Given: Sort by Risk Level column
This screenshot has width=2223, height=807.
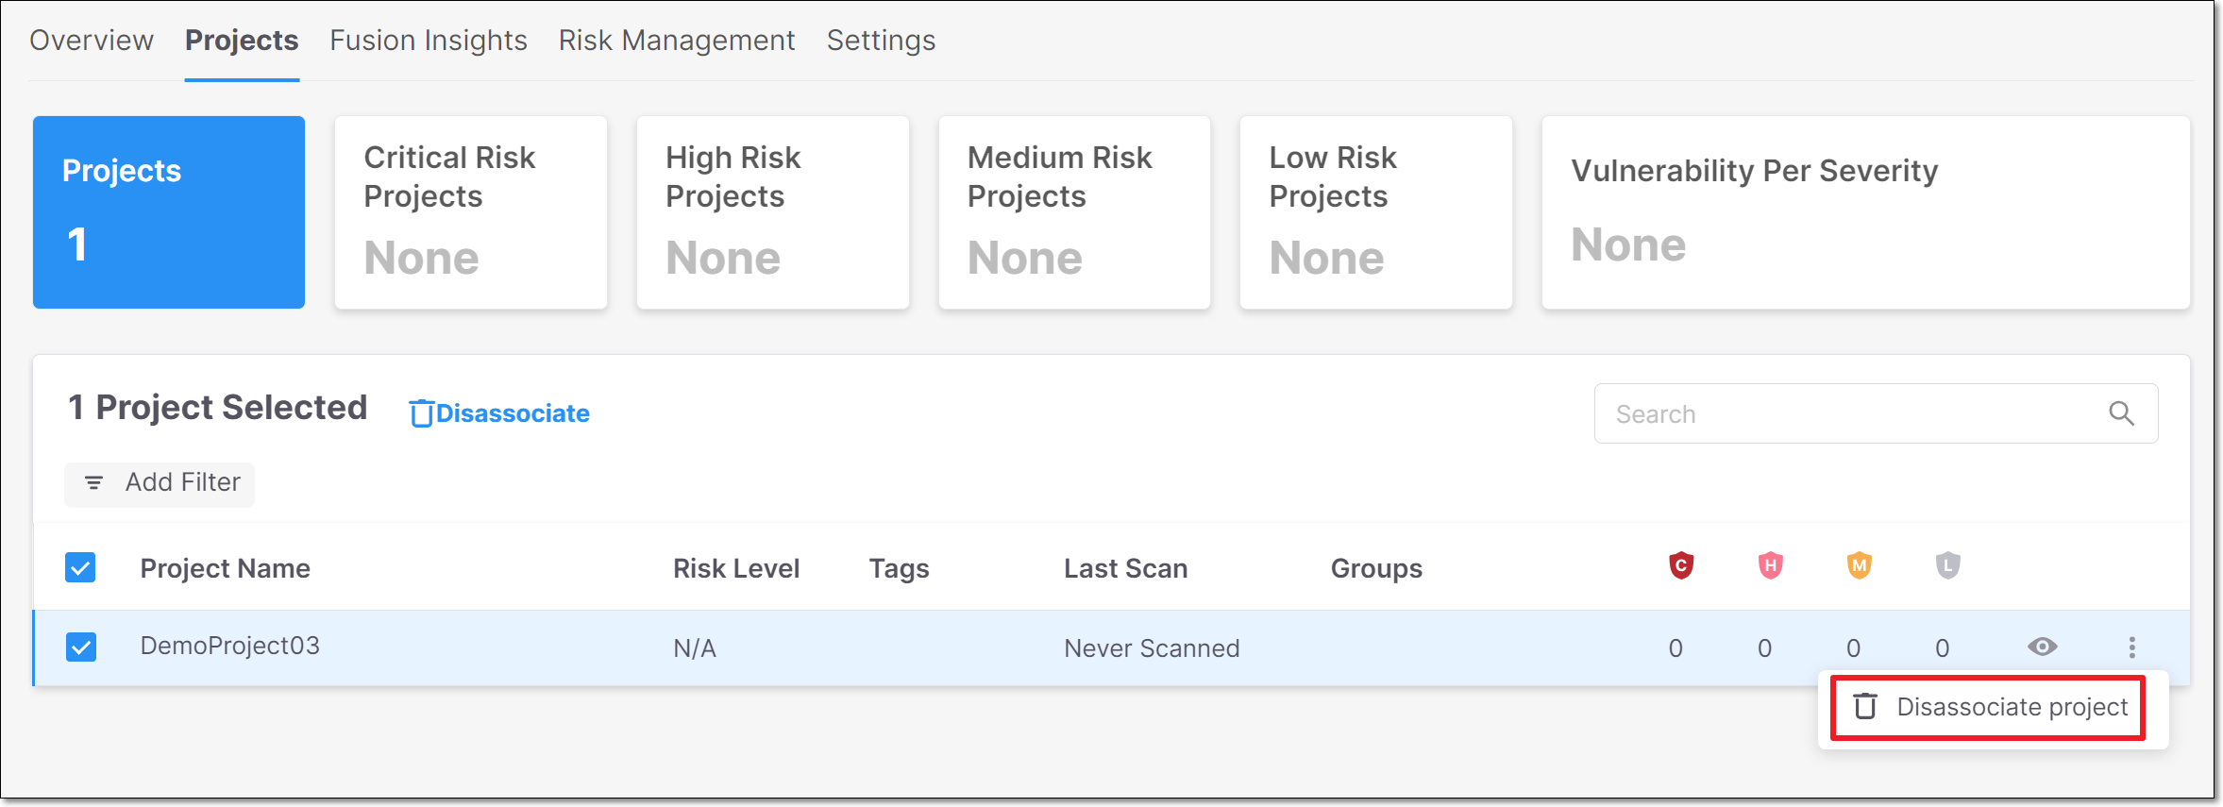Looking at the screenshot, I should pyautogui.click(x=736, y=568).
